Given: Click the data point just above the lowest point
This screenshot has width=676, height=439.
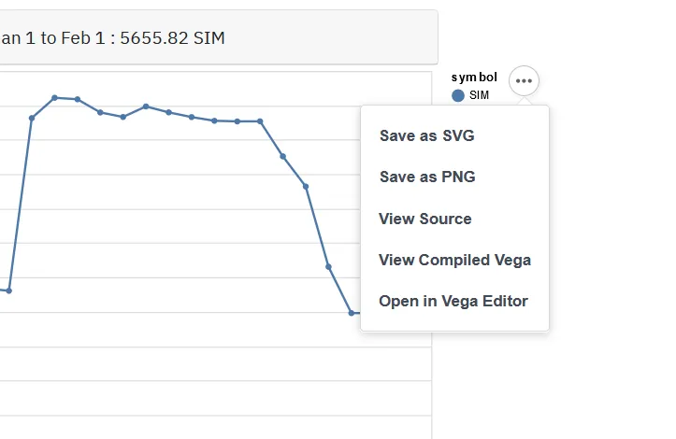Looking at the screenshot, I should (x=328, y=267).
